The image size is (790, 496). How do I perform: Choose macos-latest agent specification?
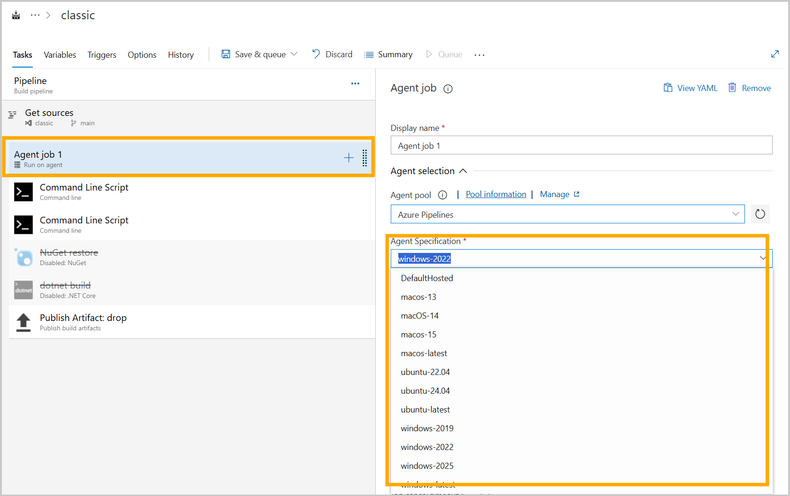click(x=424, y=353)
